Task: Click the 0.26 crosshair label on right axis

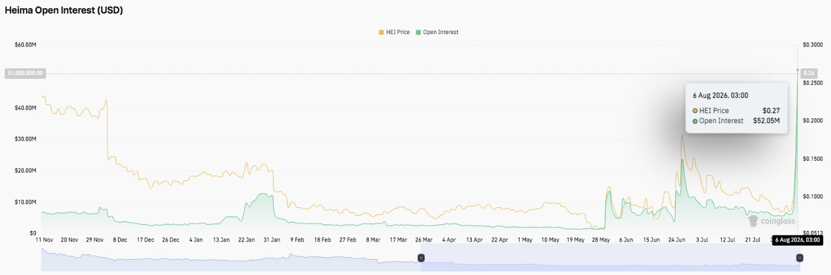Action: pos(809,73)
